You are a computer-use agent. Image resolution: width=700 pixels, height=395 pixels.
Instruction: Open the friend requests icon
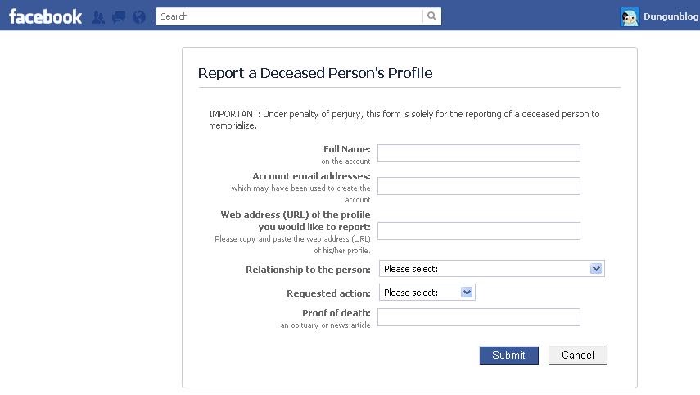[98, 17]
